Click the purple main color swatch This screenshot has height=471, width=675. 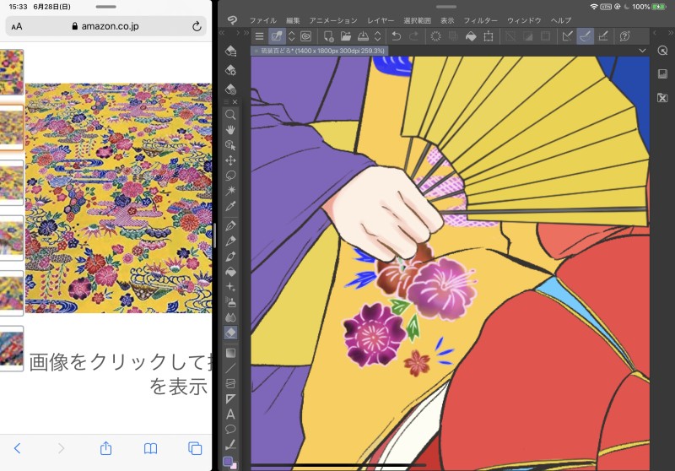(x=228, y=462)
